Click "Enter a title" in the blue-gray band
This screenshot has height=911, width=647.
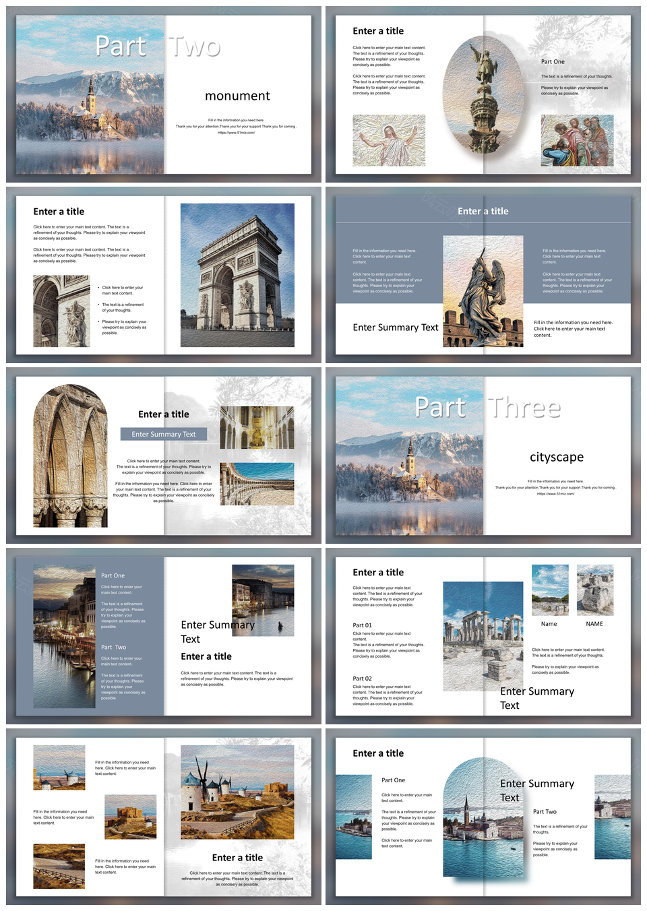(x=483, y=211)
